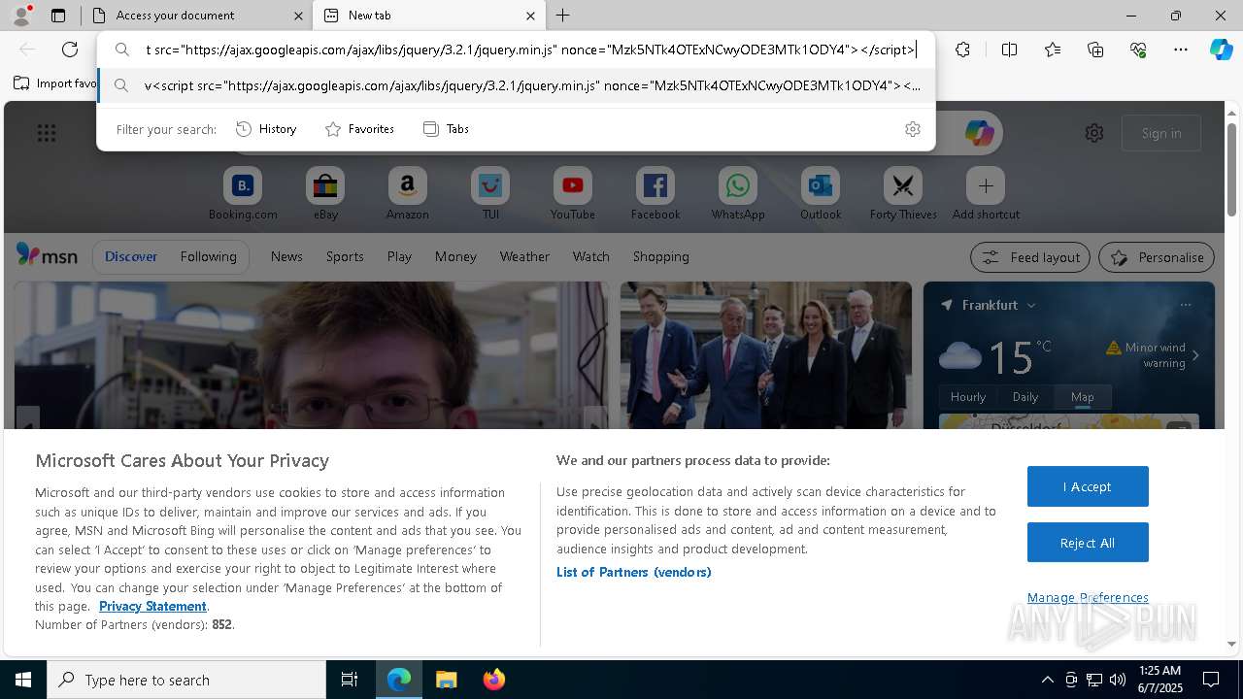The width and height of the screenshot is (1243, 699).
Task: Open the Watch menu item
Action: (591, 256)
